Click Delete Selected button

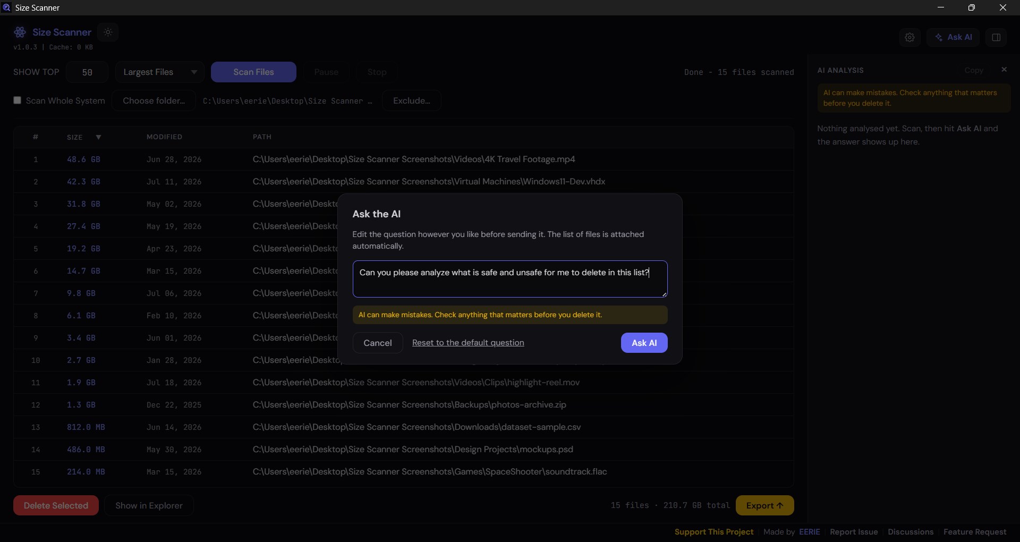[x=56, y=505]
